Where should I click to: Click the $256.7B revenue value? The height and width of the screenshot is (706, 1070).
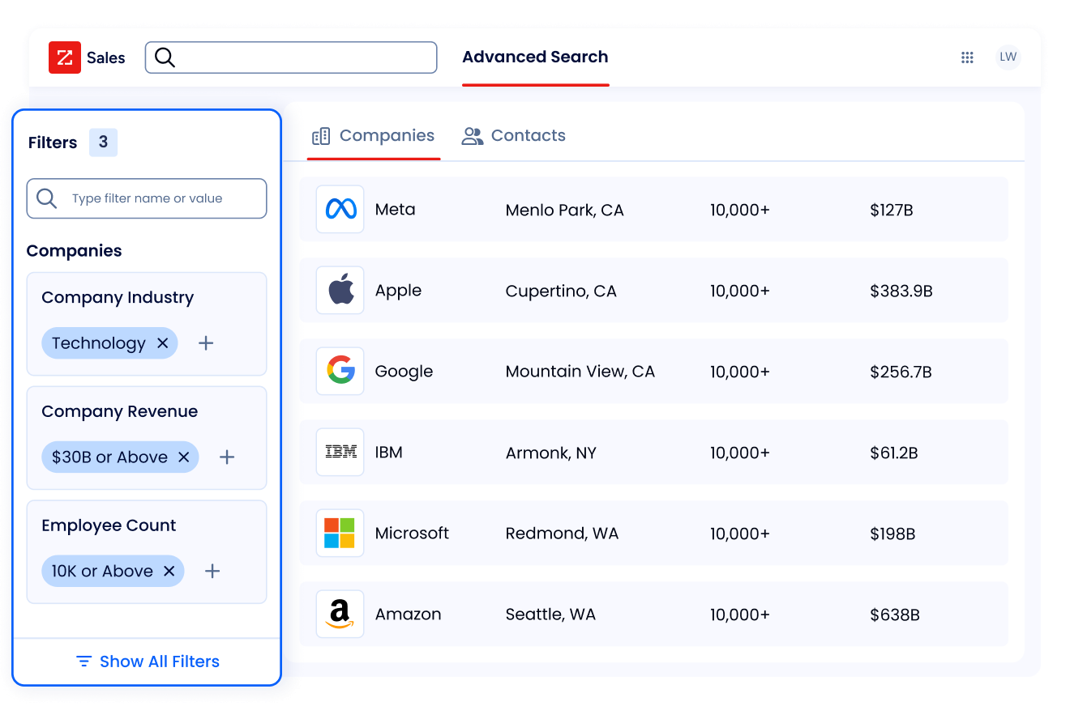(901, 372)
